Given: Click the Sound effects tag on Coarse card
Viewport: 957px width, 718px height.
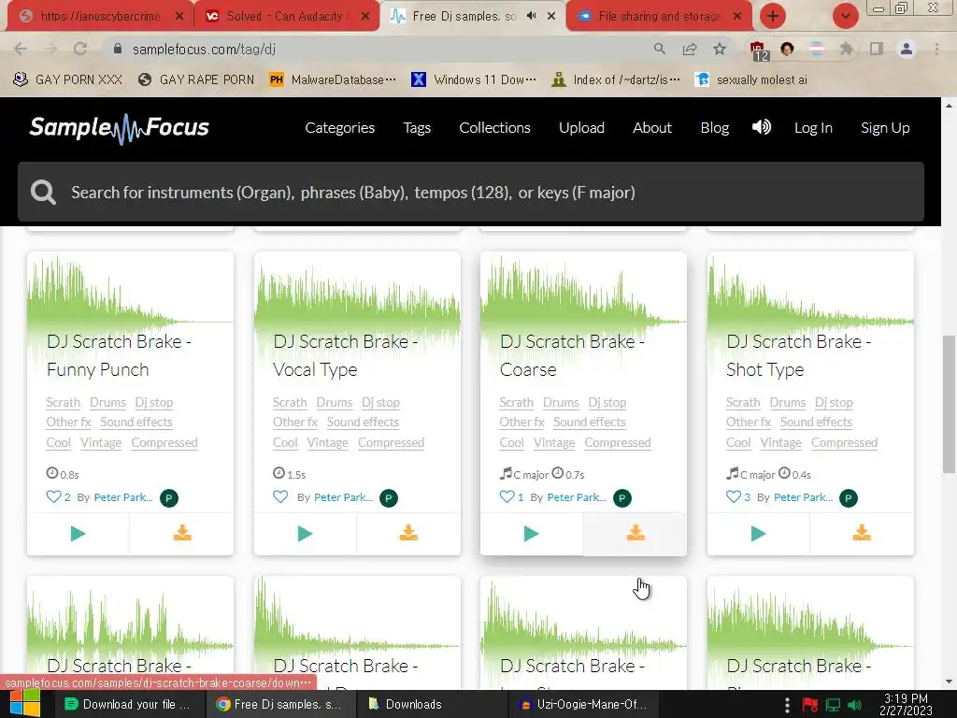Looking at the screenshot, I should [590, 422].
